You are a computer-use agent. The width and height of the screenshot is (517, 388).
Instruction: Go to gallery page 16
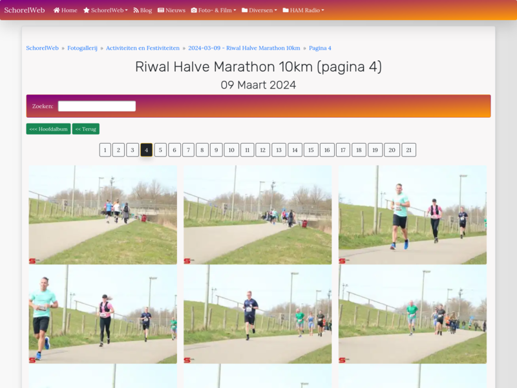click(327, 150)
